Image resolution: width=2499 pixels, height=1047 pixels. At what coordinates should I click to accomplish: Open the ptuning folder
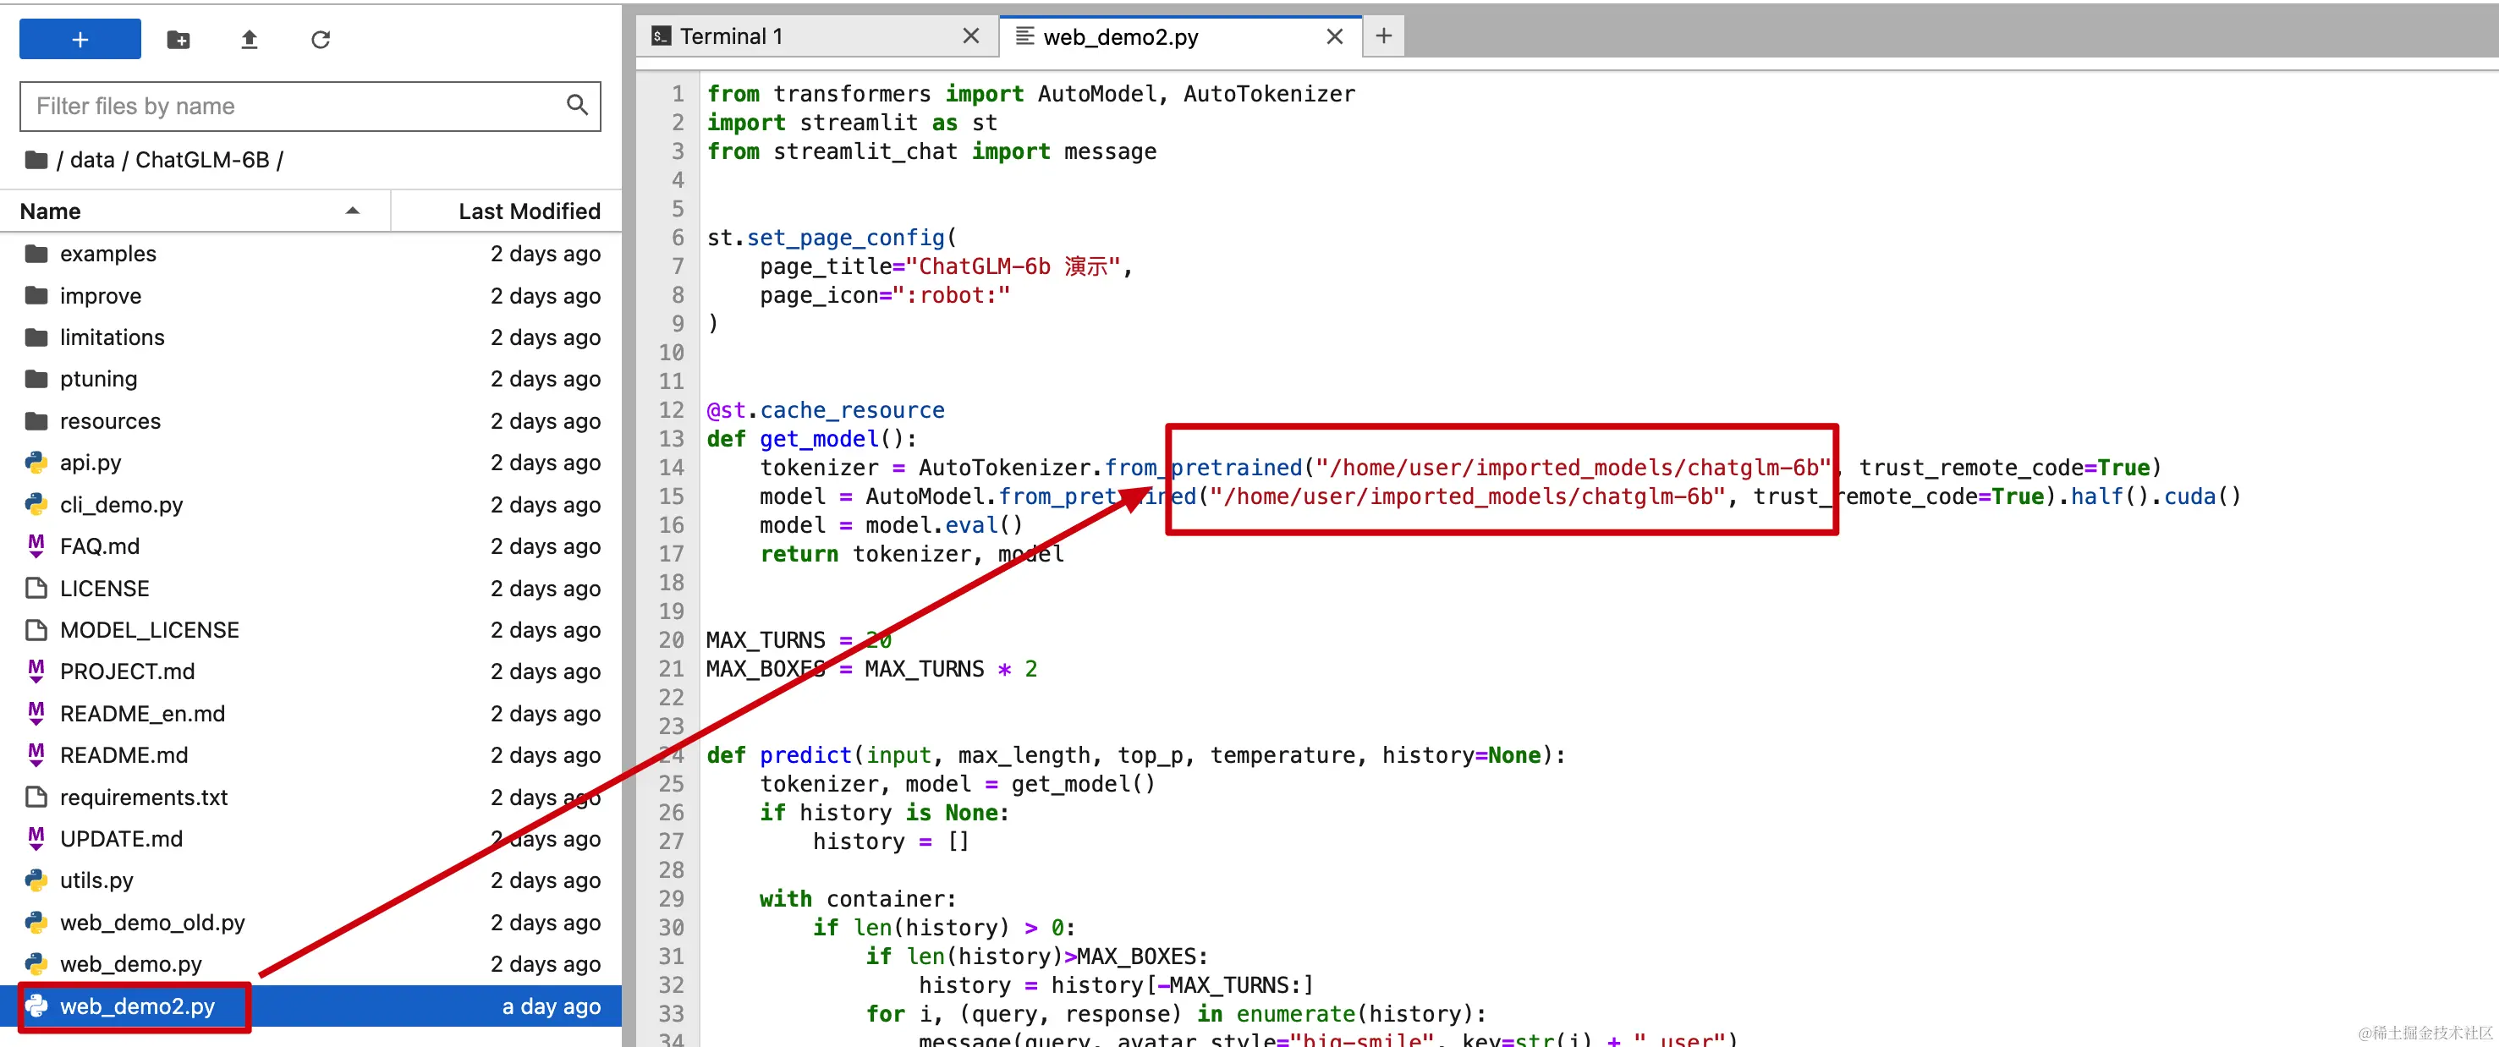(x=98, y=379)
